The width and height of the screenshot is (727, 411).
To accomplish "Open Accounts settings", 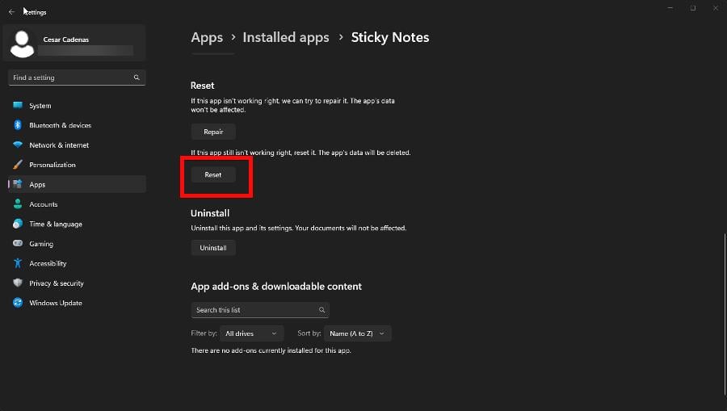I will coord(77,203).
